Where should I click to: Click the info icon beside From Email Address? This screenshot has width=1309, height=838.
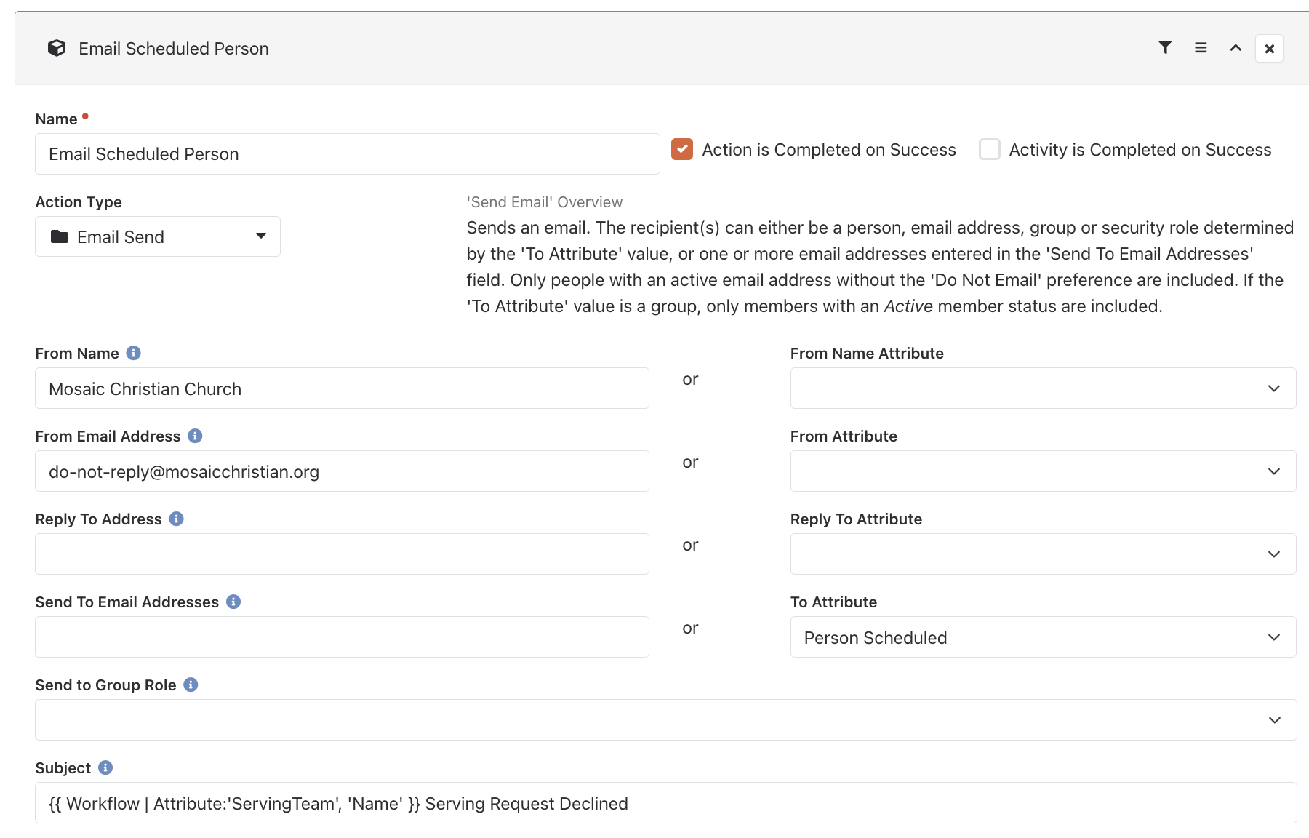click(x=195, y=436)
